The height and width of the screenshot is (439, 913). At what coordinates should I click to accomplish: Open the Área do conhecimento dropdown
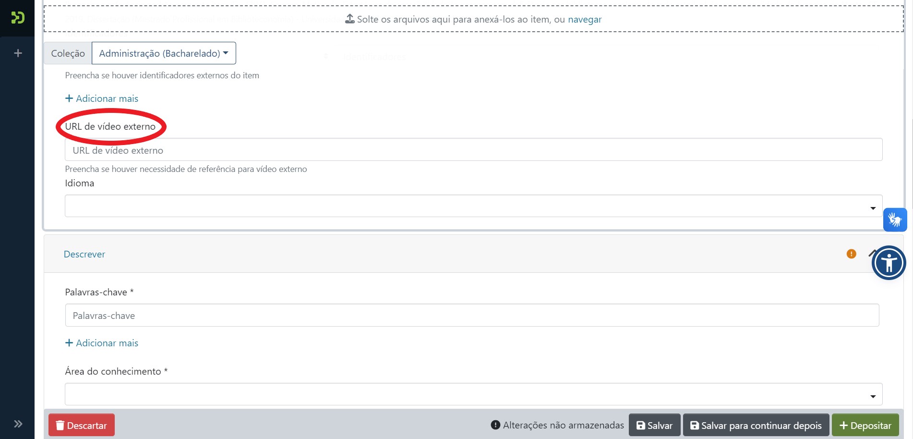point(473,394)
